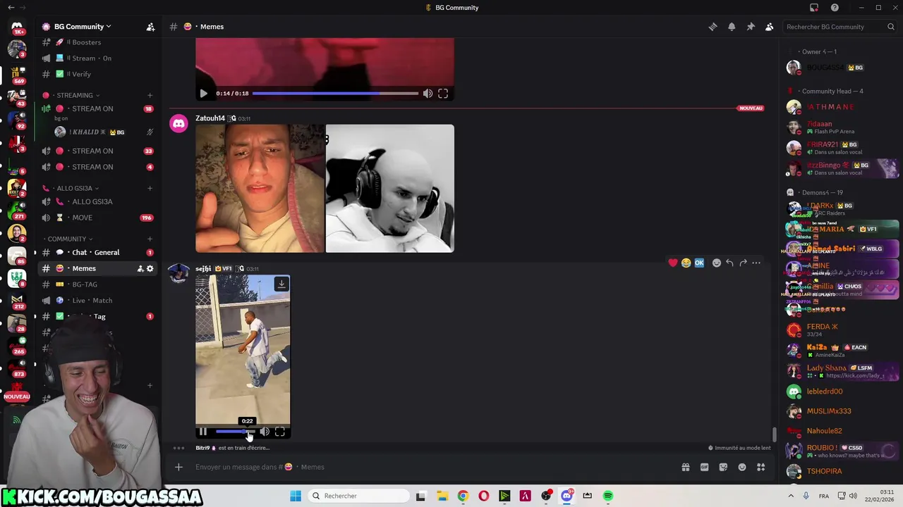The width and height of the screenshot is (903, 507).
Task: Type in the Memes message input field
Action: 430,467
